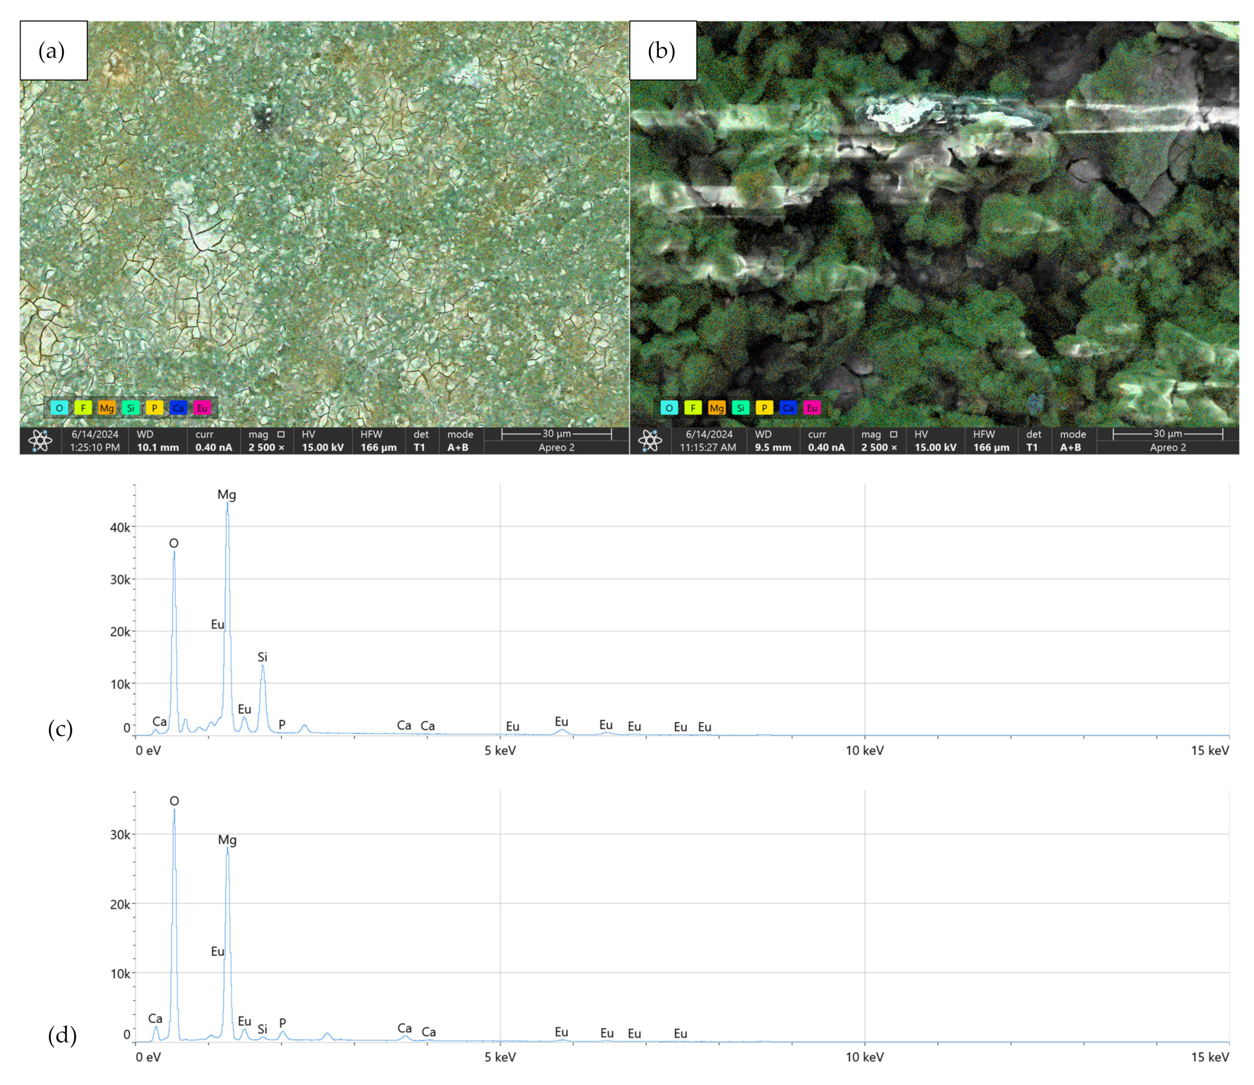Toggle the mag square box in panel (a) databar

pos(281,434)
